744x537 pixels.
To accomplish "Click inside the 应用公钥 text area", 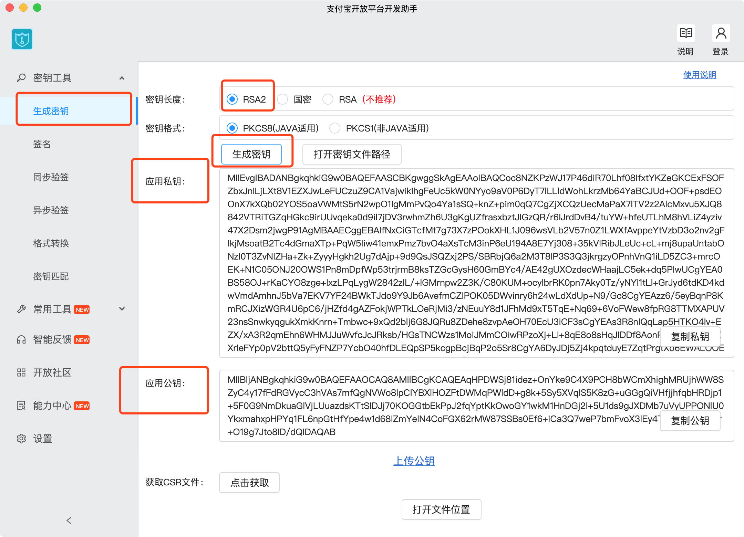I will coord(476,406).
